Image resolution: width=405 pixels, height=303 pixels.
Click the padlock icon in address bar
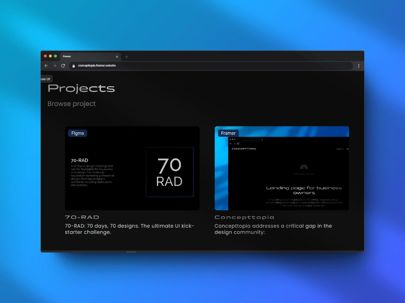[73, 66]
